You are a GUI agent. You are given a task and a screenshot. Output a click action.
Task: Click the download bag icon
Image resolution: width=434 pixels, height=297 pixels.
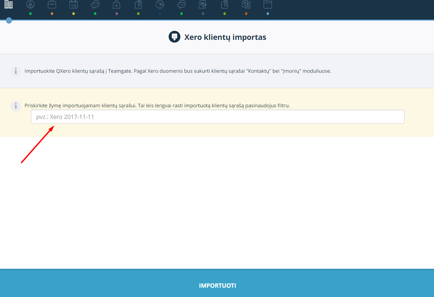coord(117,4)
